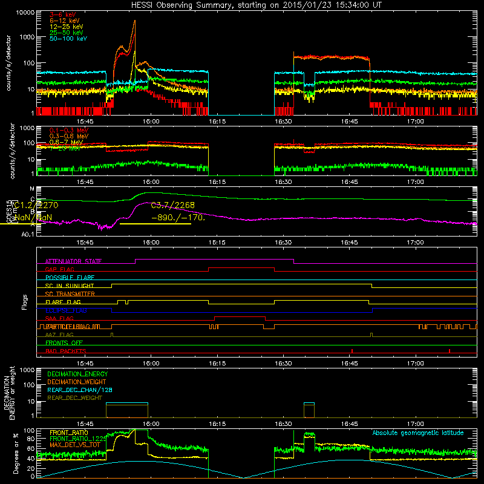Click the FRONTS_OFF flag label
Screen dimensions: 484x484
64,343
